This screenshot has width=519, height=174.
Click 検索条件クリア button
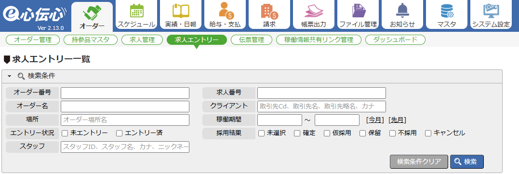tap(419, 162)
